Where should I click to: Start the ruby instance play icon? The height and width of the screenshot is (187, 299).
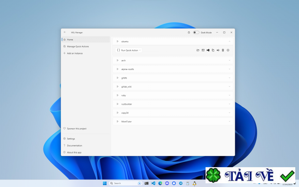point(117,95)
